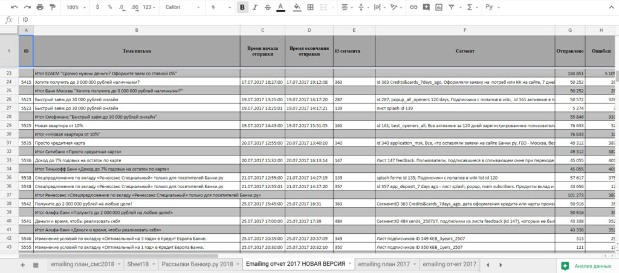Insert a comment using toolbar icon
This screenshot has width=619, height=273.
(x=426, y=7)
